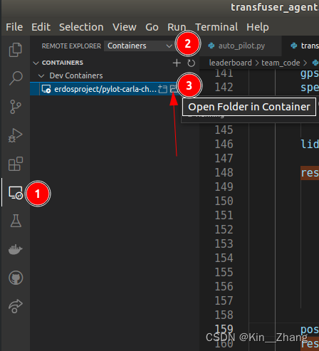Open the Go menu
The width and height of the screenshot is (319, 351).
click(x=152, y=27)
